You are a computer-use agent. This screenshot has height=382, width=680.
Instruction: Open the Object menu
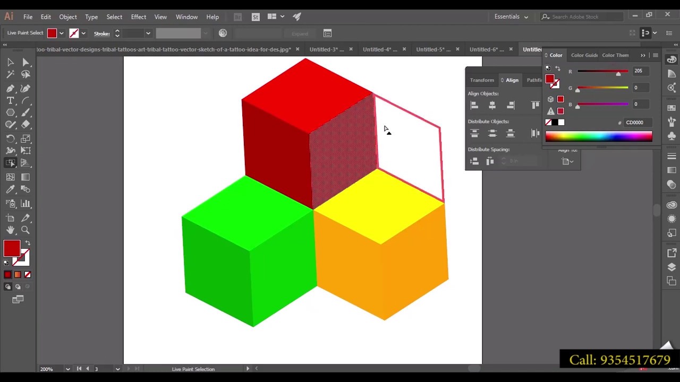click(x=68, y=17)
